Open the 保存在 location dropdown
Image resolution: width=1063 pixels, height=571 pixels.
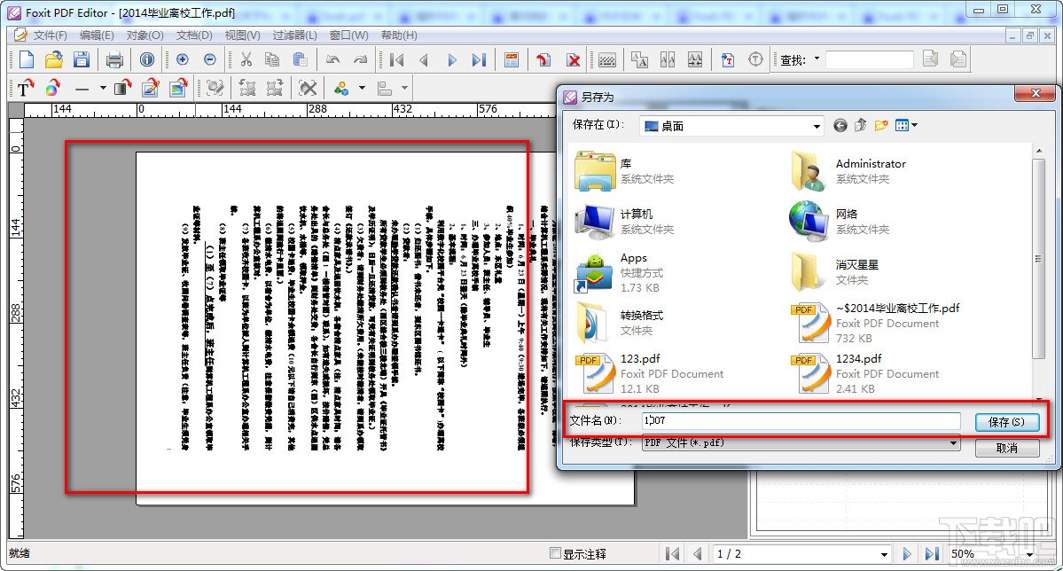(818, 125)
